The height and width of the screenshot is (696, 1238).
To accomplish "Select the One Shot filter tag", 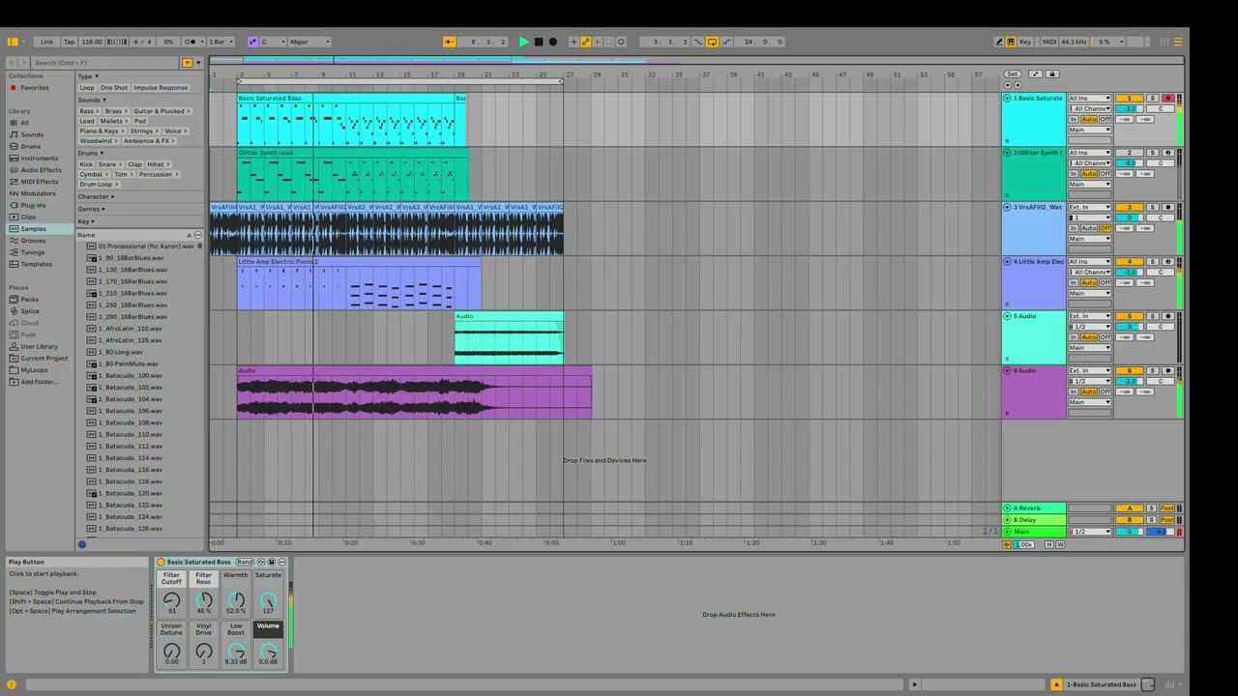I will (113, 88).
